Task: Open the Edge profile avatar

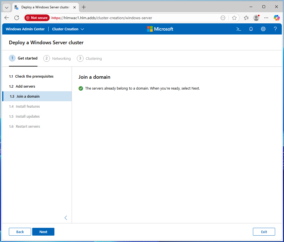Action: [256, 18]
